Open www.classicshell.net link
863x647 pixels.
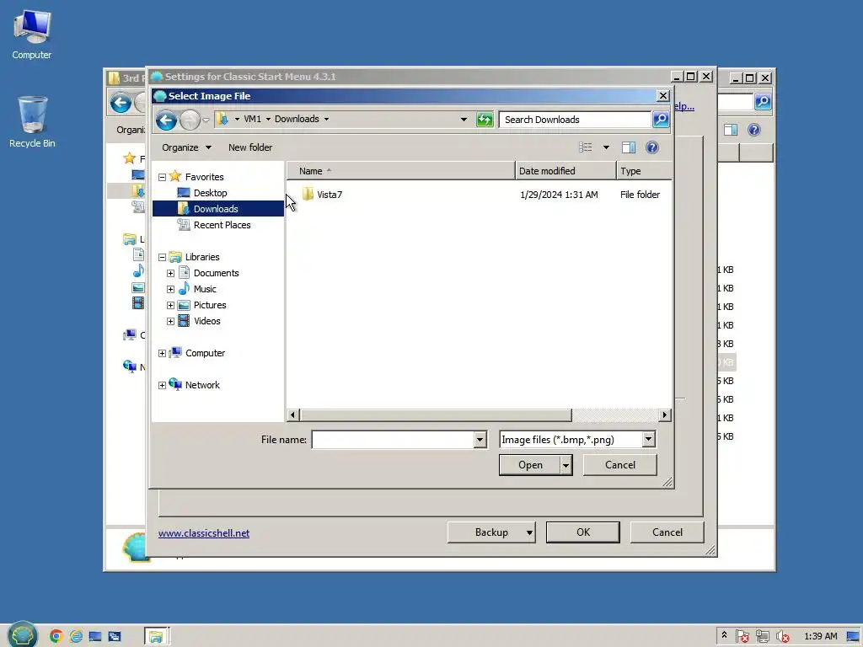[204, 533]
